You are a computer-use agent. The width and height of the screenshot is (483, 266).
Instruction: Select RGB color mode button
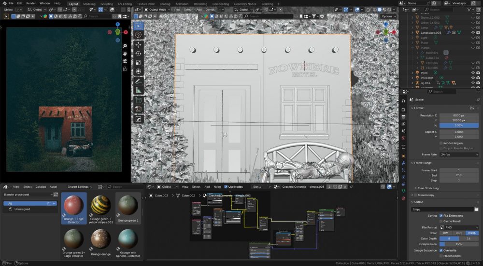pos(459,233)
